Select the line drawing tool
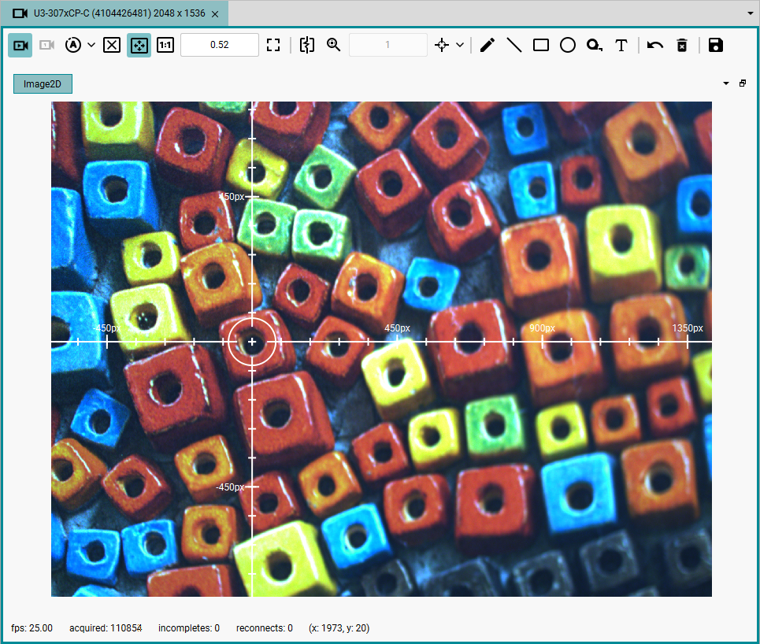Image resolution: width=760 pixels, height=644 pixels. 513,45
